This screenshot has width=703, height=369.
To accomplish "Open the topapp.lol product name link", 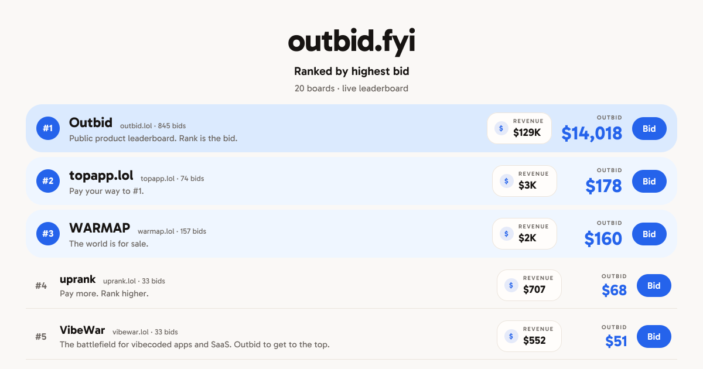I will 101,175.
